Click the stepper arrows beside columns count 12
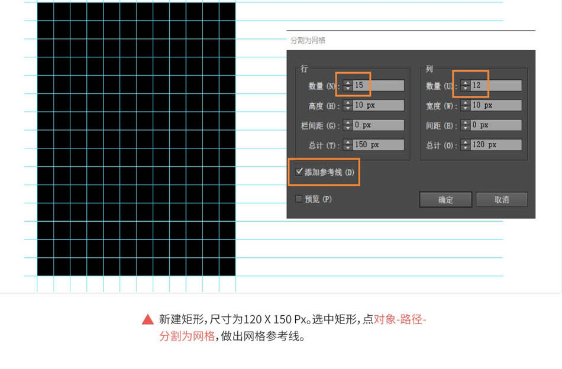This screenshot has height=369, width=562. pos(465,85)
